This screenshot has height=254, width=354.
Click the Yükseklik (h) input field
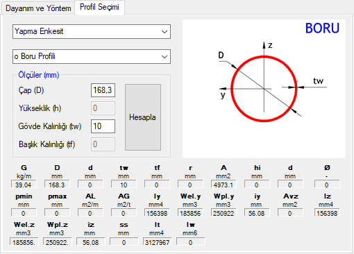(103, 108)
